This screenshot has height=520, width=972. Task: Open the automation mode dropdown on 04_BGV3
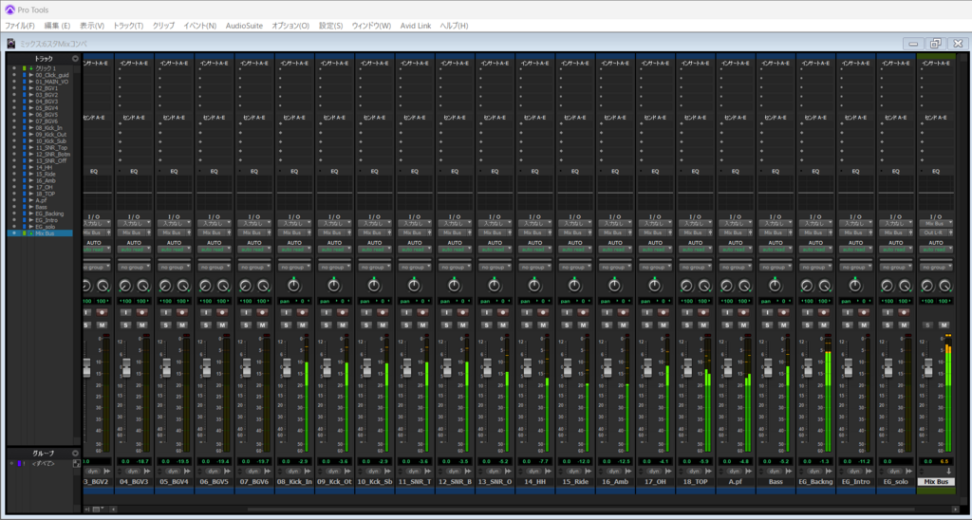(x=134, y=251)
